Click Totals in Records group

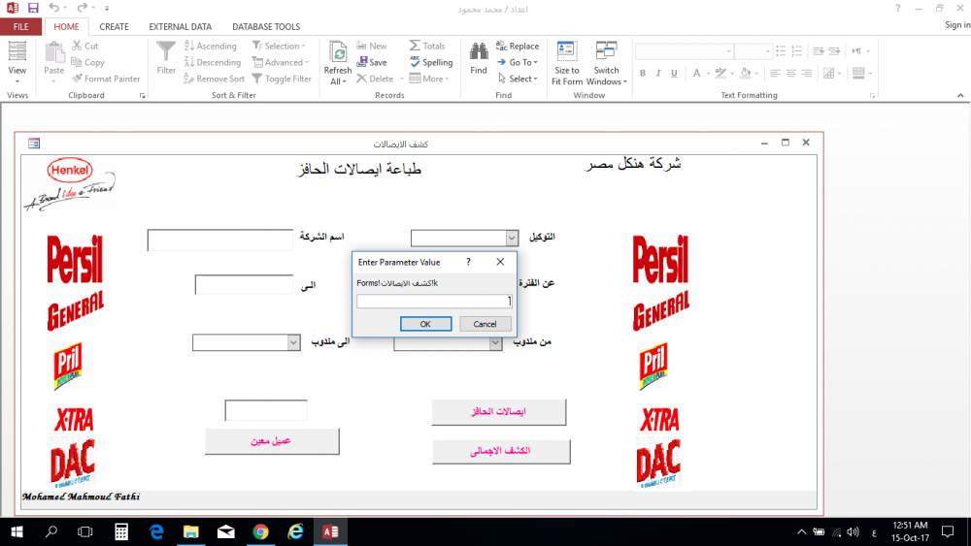pos(427,46)
